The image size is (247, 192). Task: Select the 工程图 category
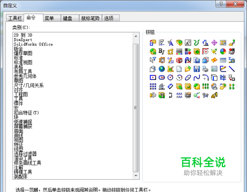point(21,94)
